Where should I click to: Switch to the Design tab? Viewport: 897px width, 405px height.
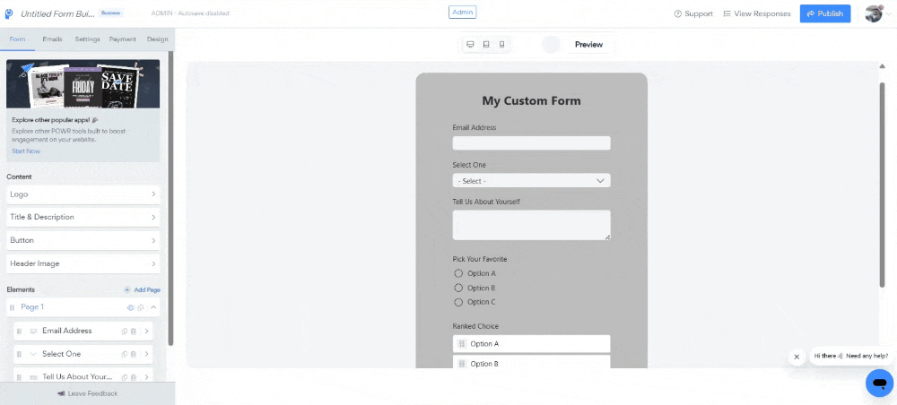157,39
